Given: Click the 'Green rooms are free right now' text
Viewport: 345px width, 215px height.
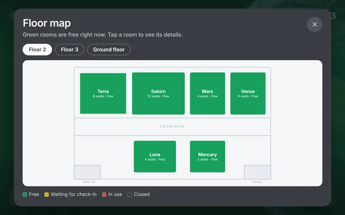Looking at the screenshot, I should click(102, 34).
